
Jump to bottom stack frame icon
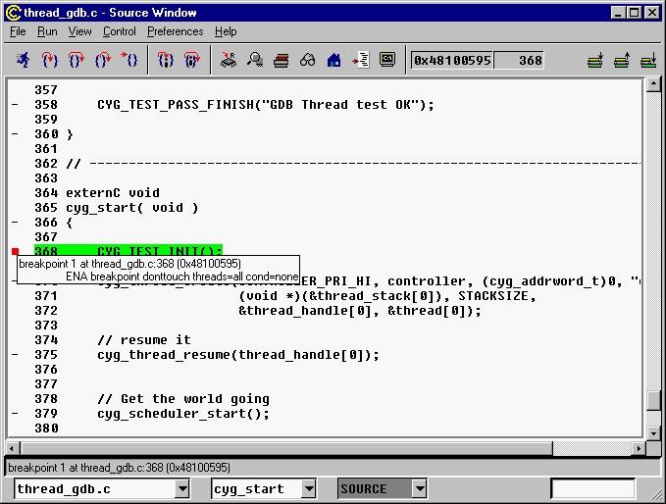coord(647,61)
